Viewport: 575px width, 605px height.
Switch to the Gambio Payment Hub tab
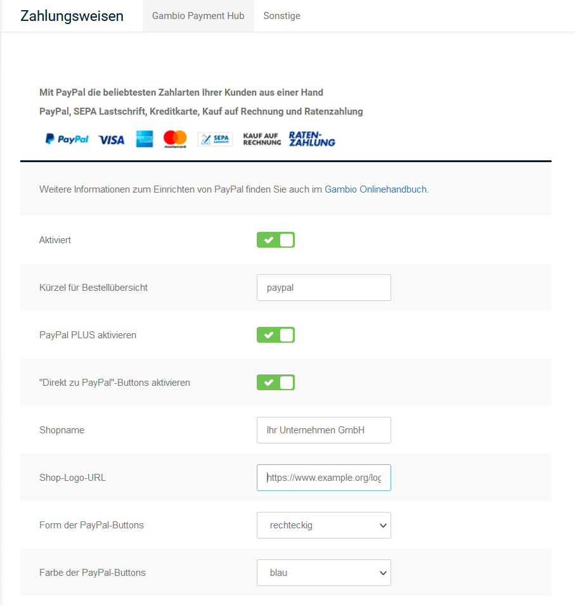point(198,16)
